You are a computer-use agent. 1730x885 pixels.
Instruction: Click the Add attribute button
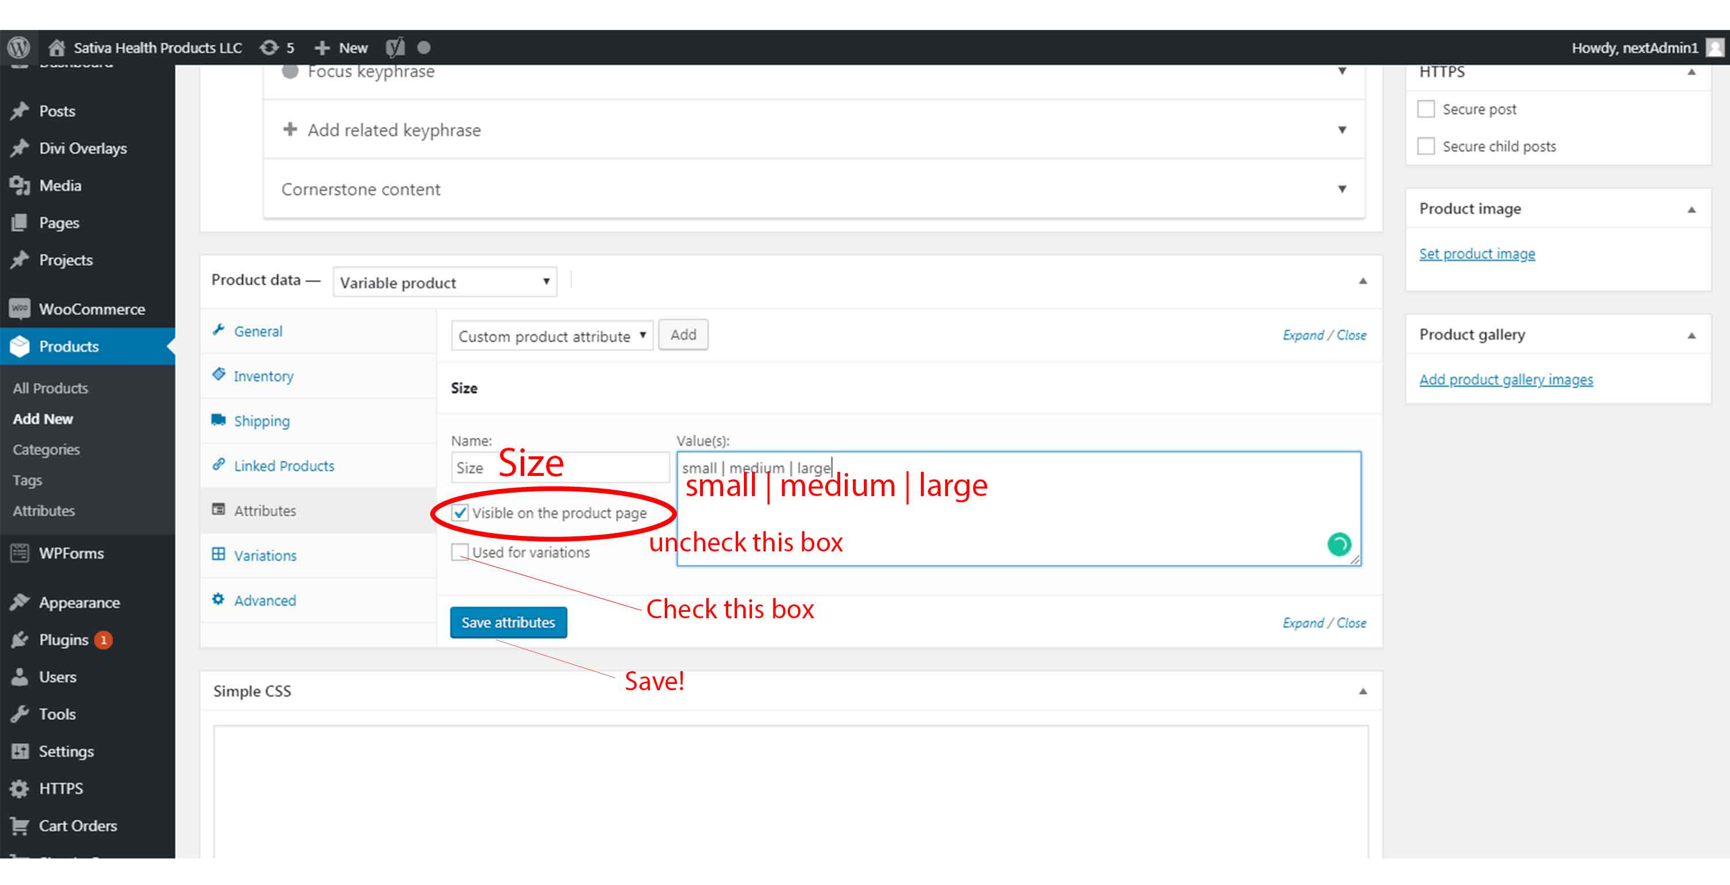point(683,334)
